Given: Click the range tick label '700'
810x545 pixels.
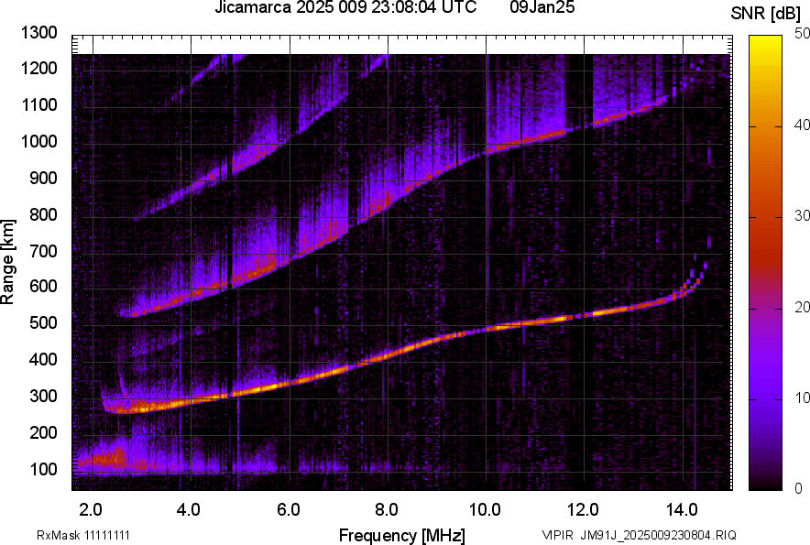Looking at the screenshot, I should 43,251.
